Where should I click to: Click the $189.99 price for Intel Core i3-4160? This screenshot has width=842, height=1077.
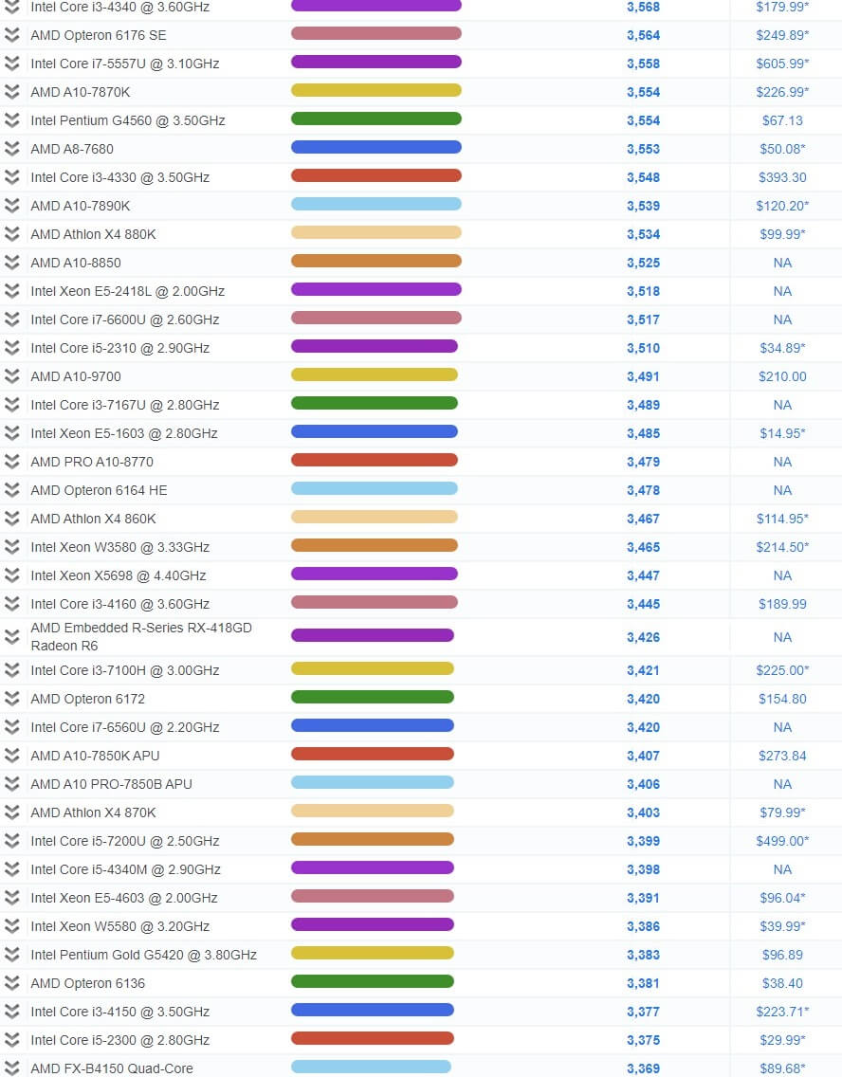(x=782, y=605)
